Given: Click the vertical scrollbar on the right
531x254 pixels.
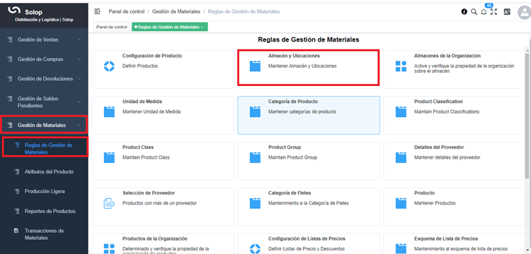Looking at the screenshot, I should coord(527,111).
